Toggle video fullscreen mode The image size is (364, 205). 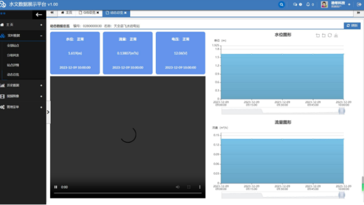click(189, 187)
